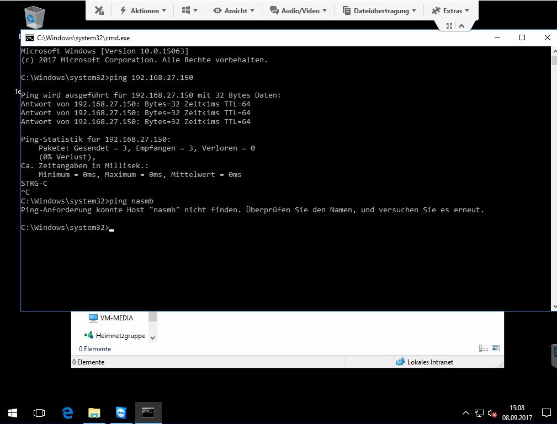
Task: Toggle full screen mode in TeamViewer toolbar
Action: 449,26
